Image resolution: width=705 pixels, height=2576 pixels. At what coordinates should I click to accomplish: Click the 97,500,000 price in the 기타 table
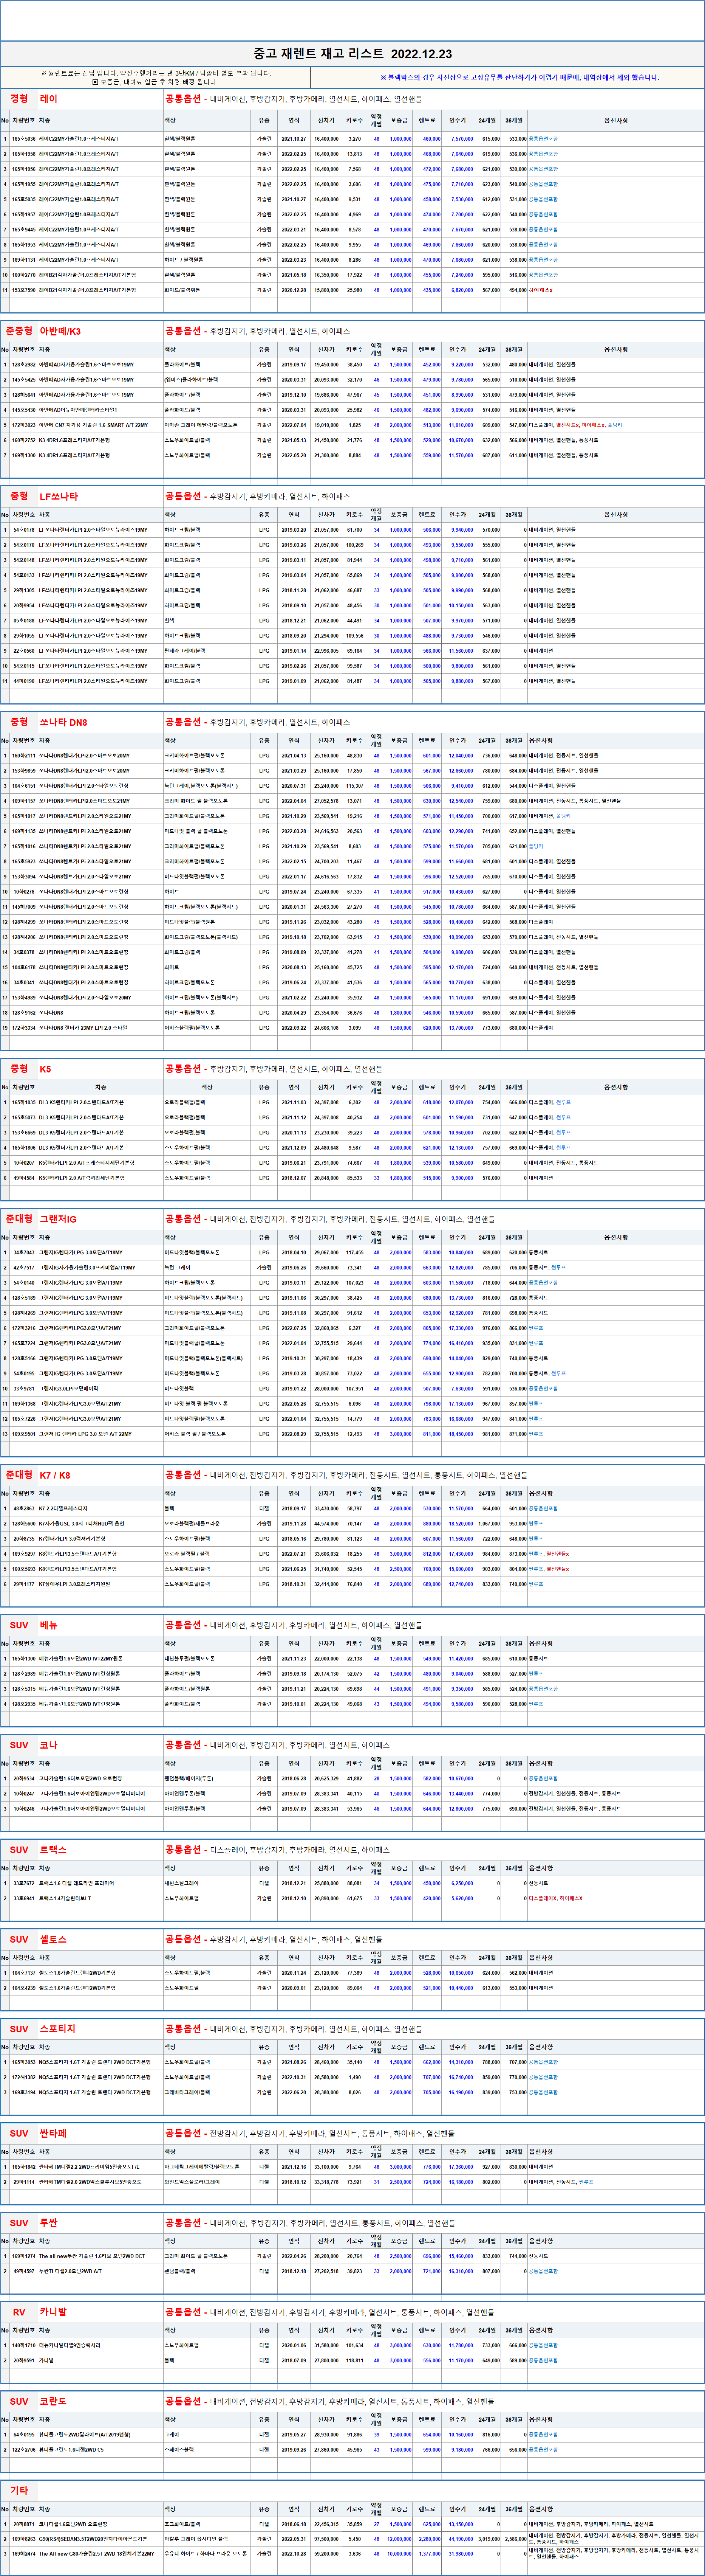coord(326,2538)
